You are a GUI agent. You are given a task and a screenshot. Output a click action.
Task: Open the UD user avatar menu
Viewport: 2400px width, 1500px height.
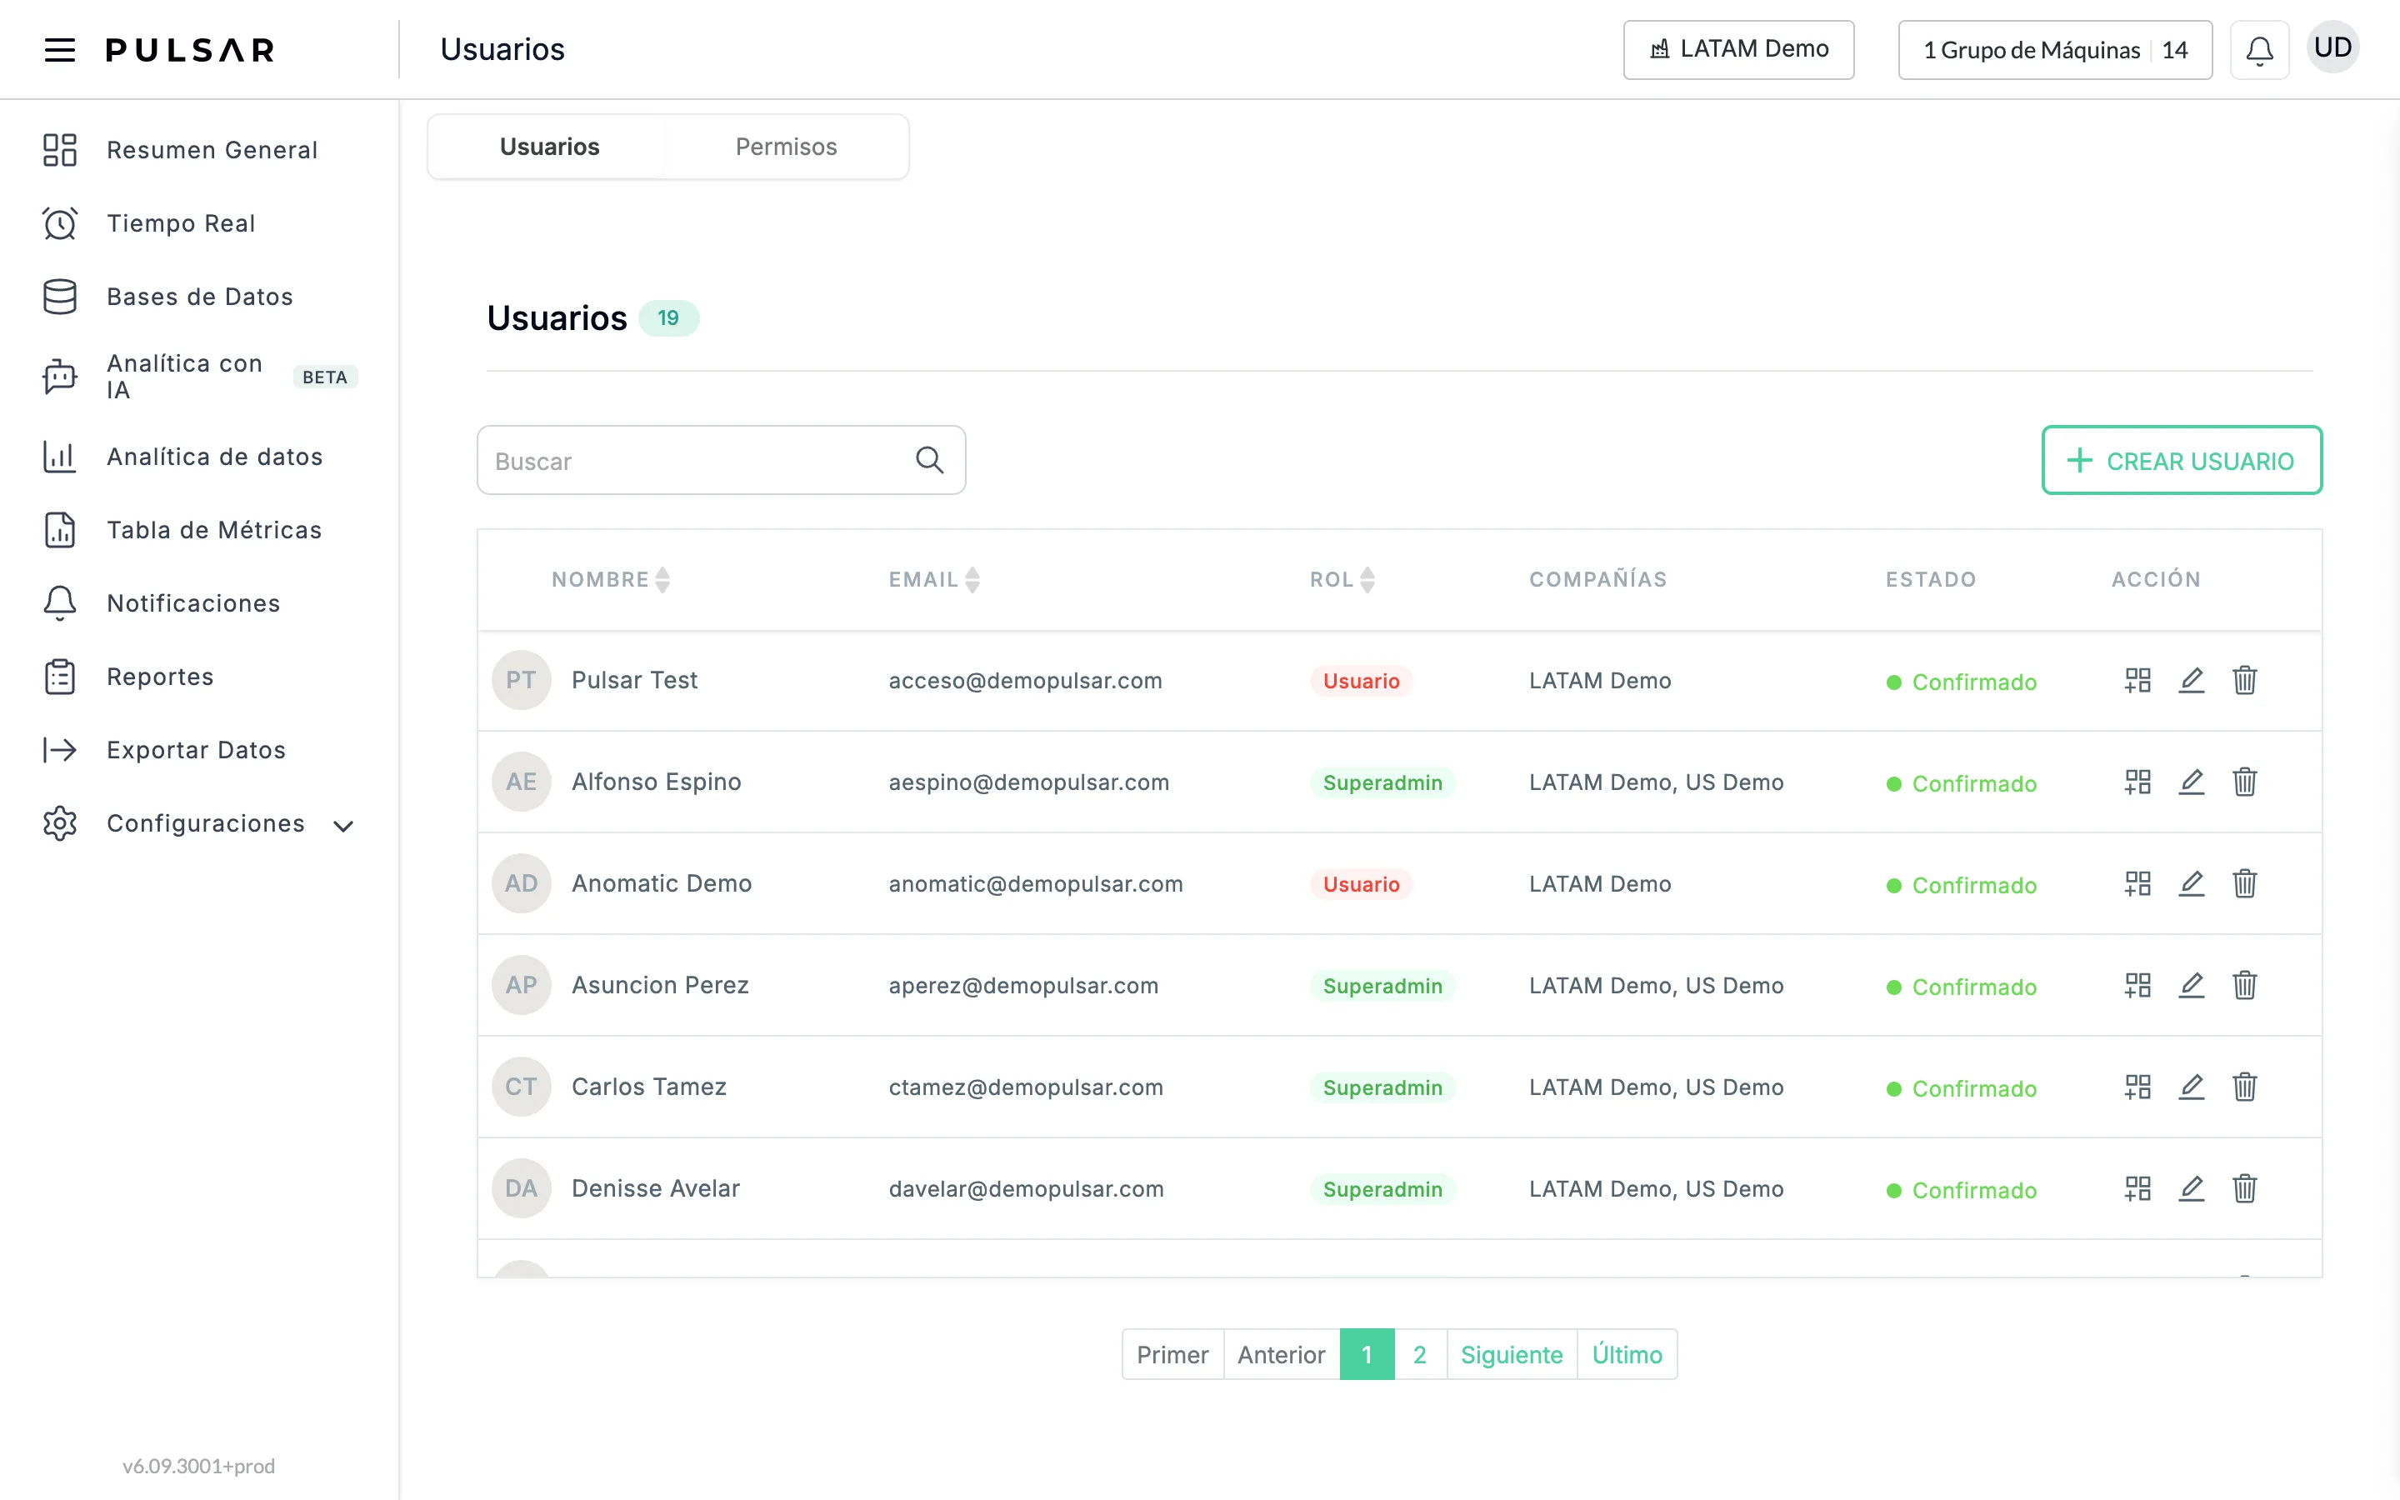pos(2332,47)
